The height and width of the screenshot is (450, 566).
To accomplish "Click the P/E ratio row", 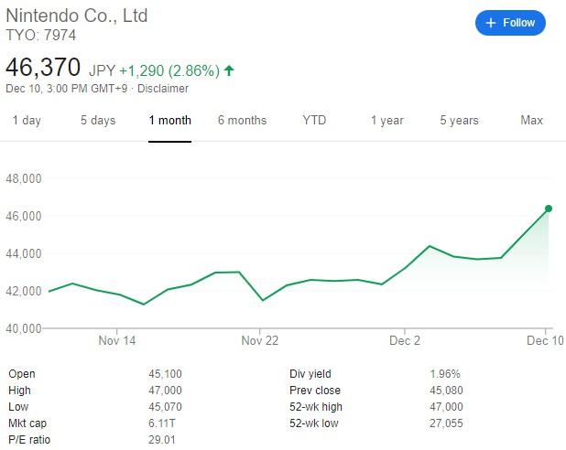I will click(x=29, y=440).
